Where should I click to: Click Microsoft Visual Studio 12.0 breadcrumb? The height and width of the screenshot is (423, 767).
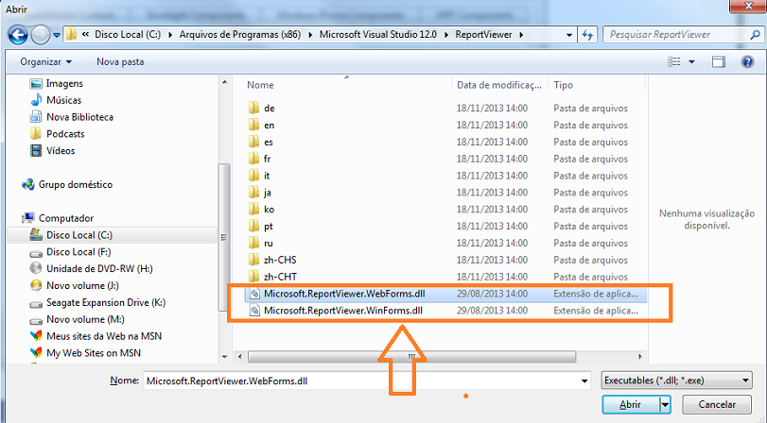378,35
